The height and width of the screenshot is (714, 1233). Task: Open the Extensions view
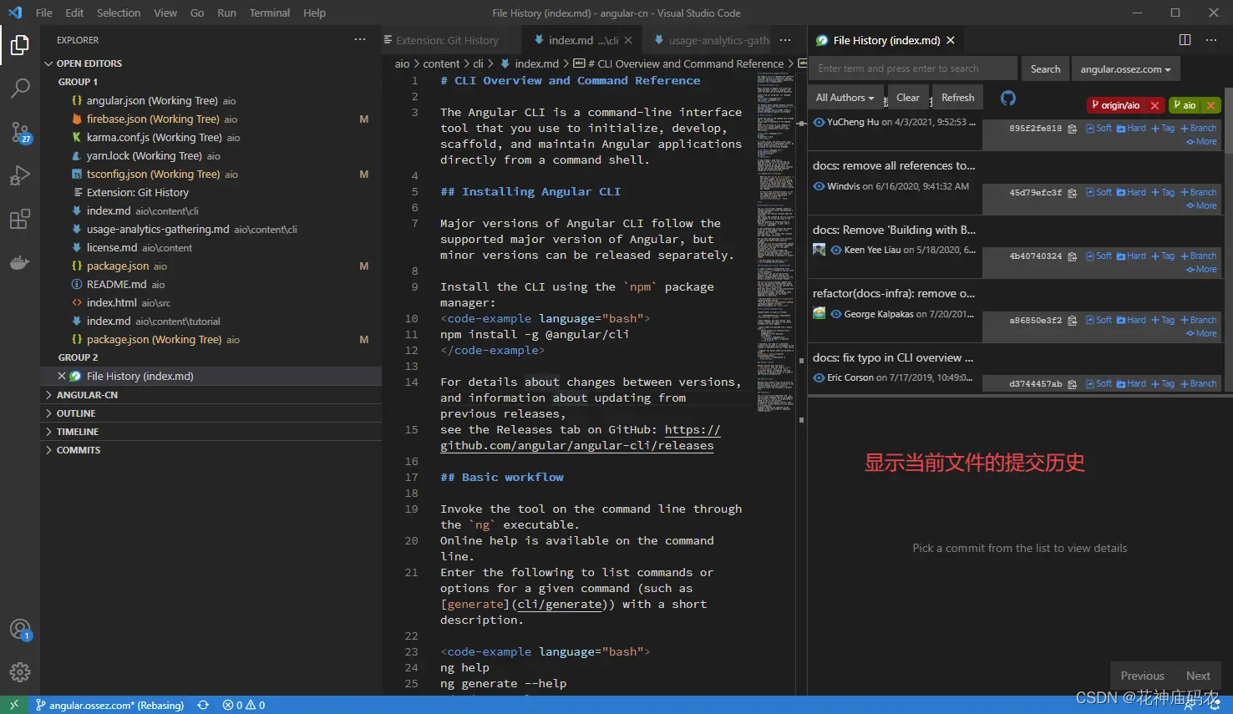[20, 219]
